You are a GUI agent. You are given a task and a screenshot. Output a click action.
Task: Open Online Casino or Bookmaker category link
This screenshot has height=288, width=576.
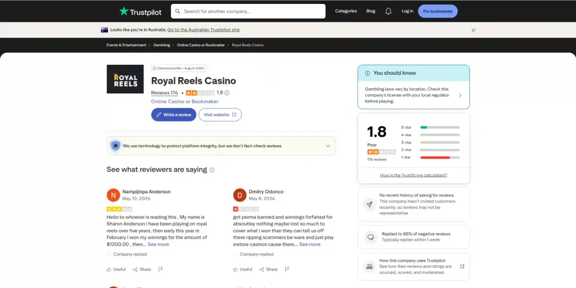(184, 101)
